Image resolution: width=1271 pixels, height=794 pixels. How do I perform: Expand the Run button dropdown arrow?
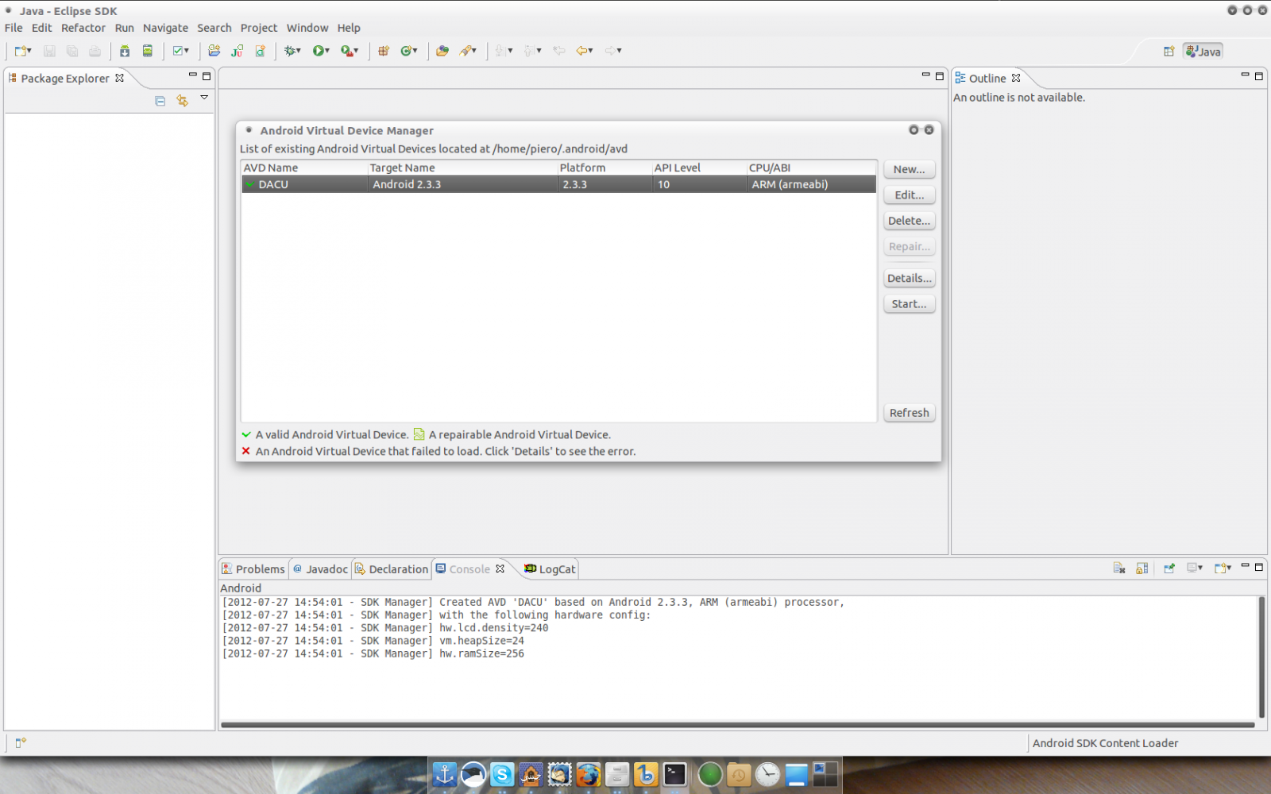[328, 51]
